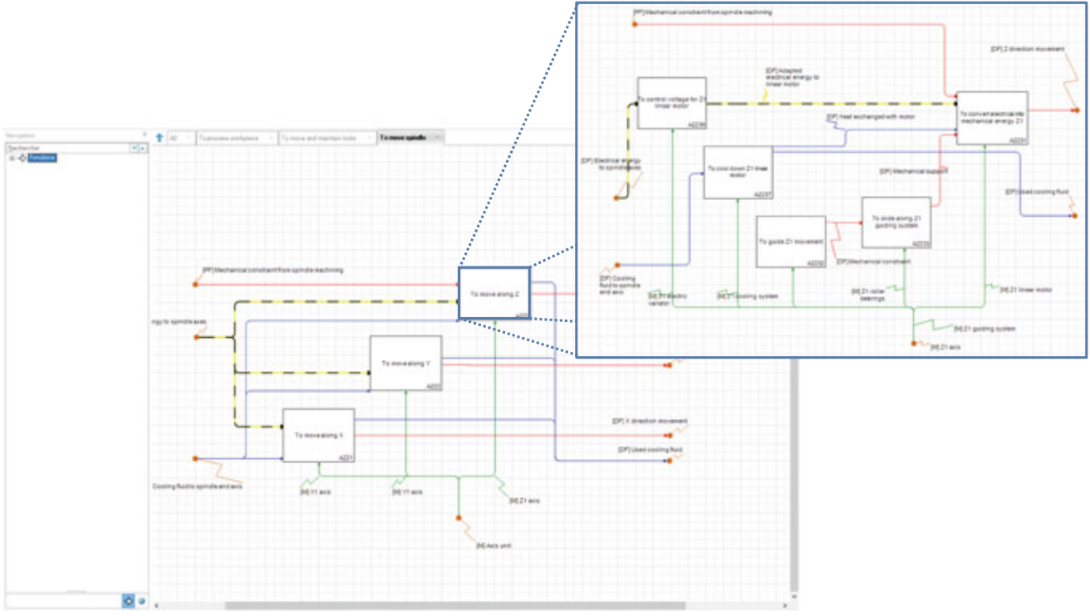The width and height of the screenshot is (1090, 611).
Task: Click the X direction movement output endpoint
Action: click(670, 435)
